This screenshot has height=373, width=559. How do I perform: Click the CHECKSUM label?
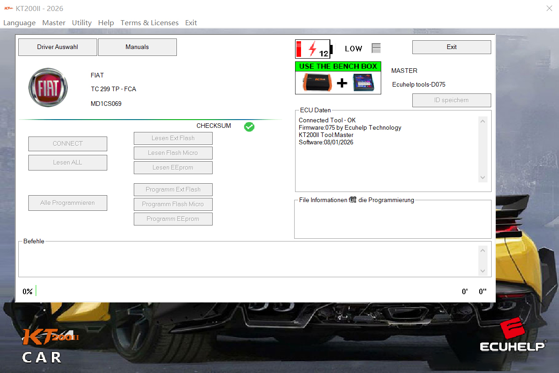214,126
